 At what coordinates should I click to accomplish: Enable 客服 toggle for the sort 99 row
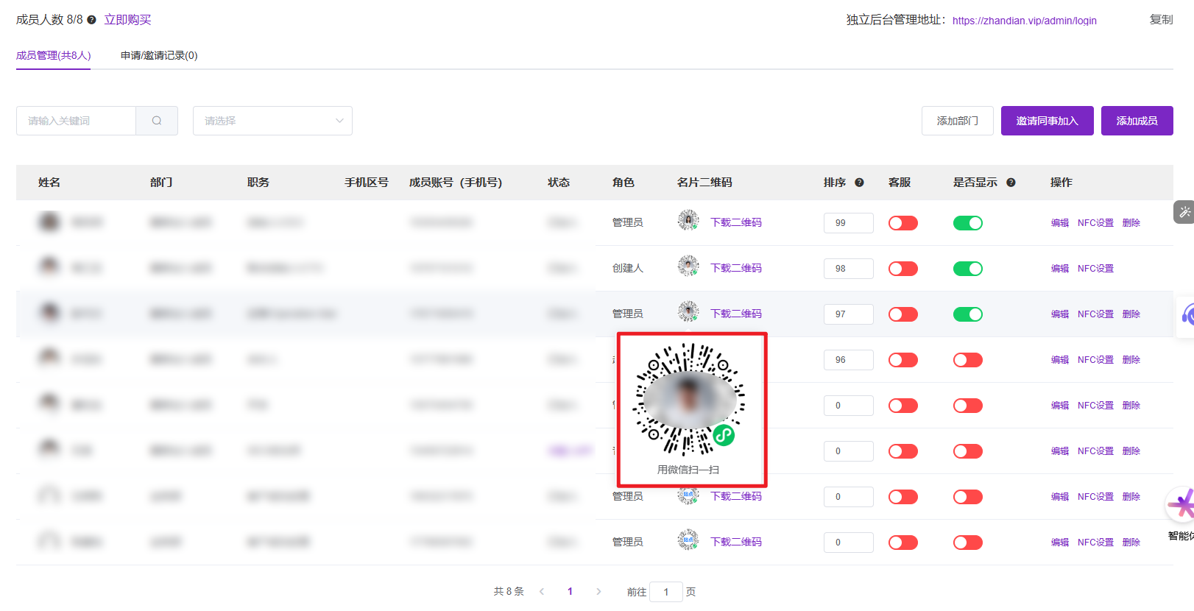point(903,223)
